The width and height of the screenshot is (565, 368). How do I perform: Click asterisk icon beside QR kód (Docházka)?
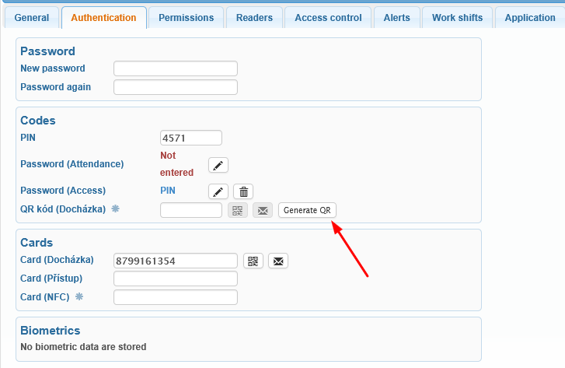point(116,209)
